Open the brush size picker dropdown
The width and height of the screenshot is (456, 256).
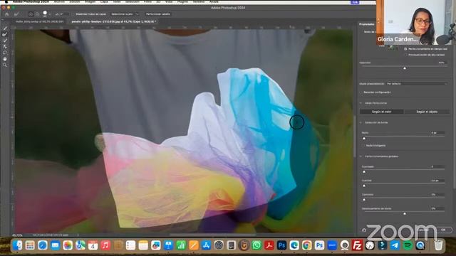tap(50, 14)
